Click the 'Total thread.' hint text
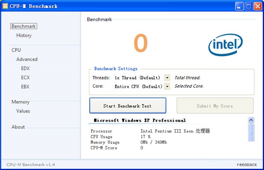 pyautogui.click(x=187, y=78)
